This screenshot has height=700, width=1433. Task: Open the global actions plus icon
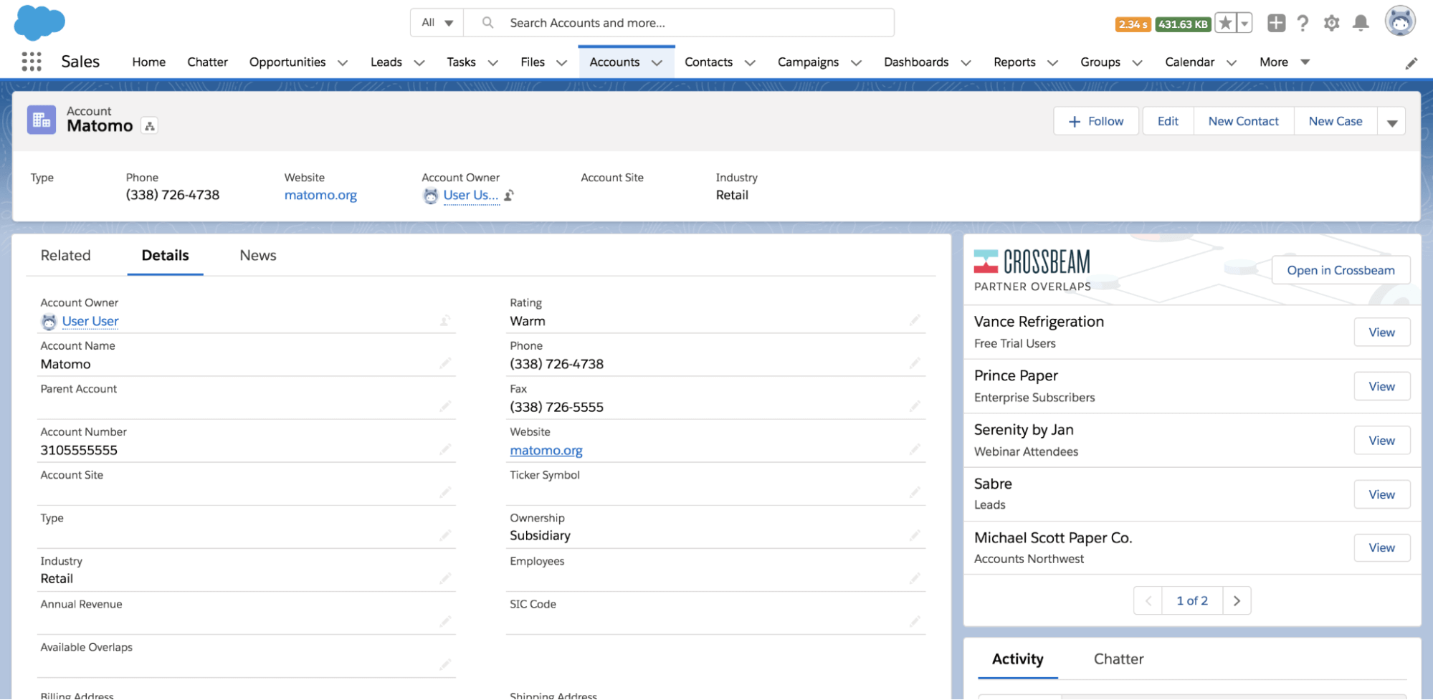pyautogui.click(x=1276, y=23)
